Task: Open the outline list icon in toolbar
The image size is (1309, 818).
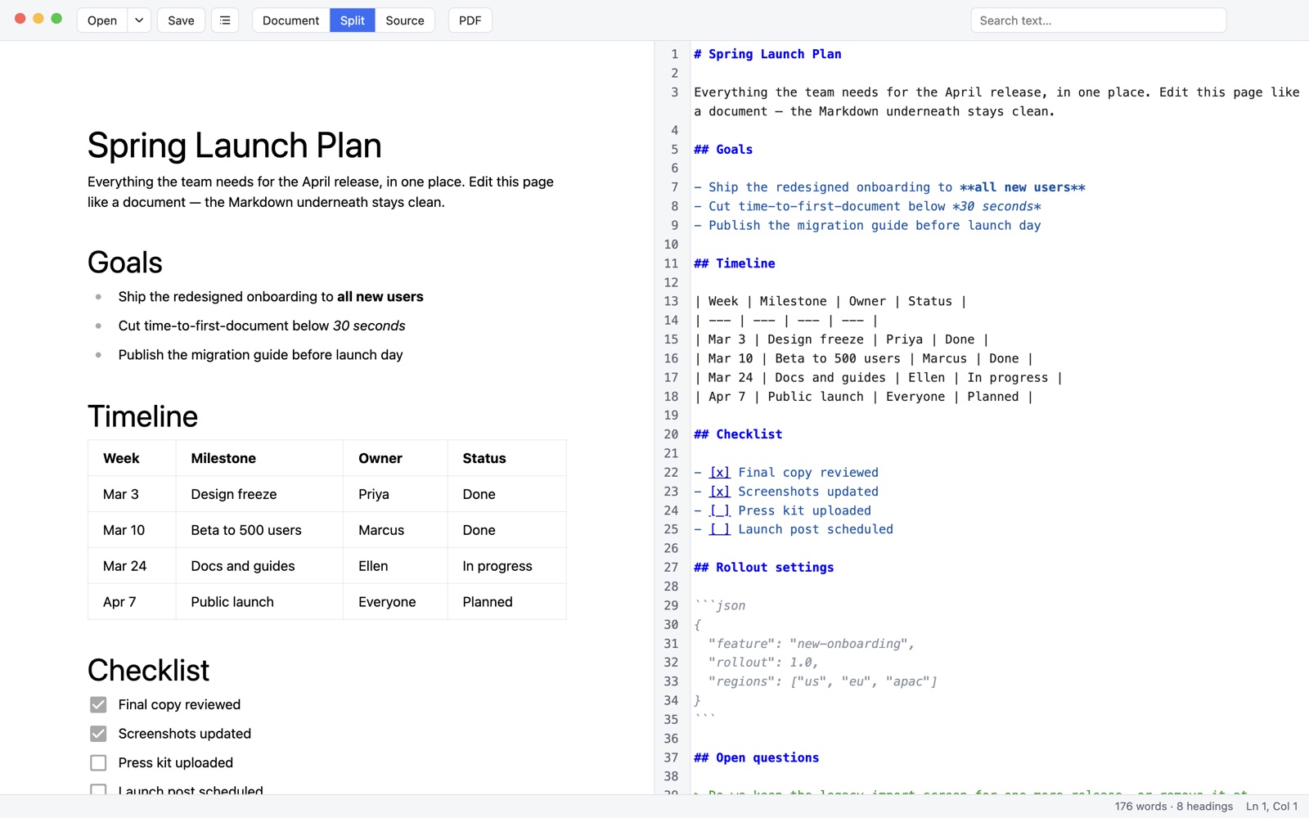Action: (225, 20)
